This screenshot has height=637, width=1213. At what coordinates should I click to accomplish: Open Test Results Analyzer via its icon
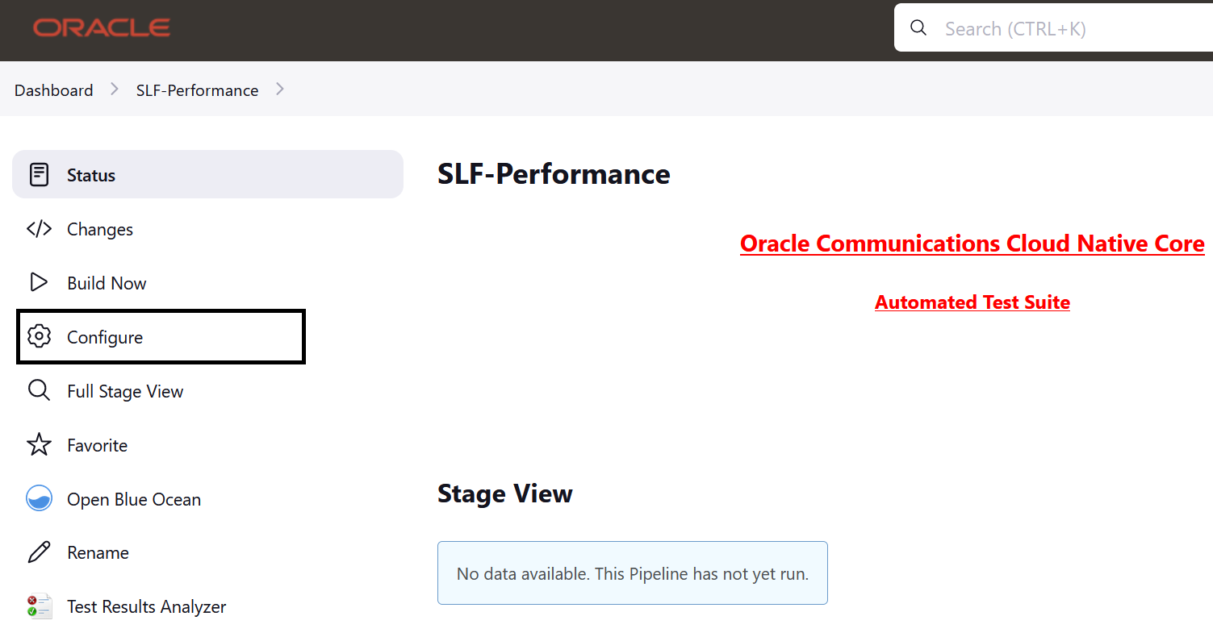pyautogui.click(x=39, y=606)
